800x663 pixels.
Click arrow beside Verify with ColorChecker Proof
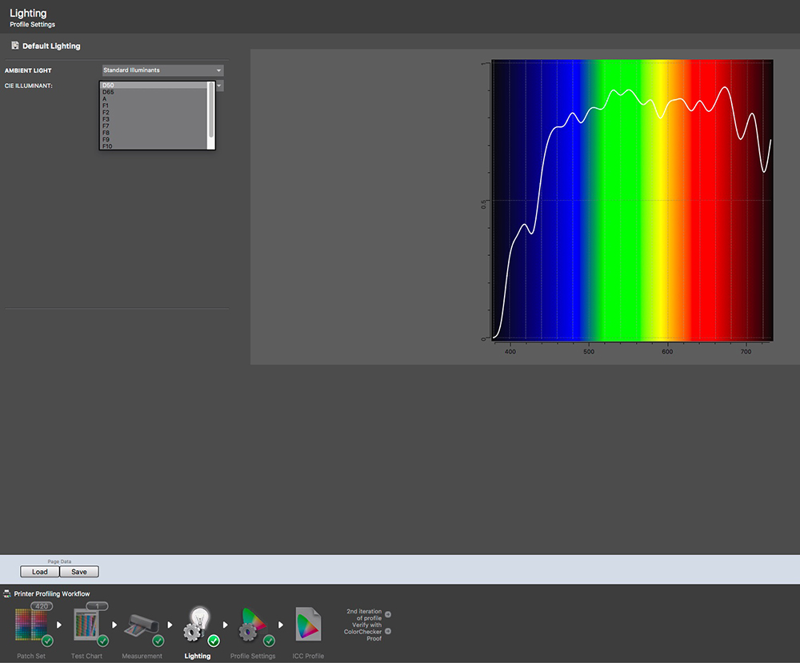(388, 631)
